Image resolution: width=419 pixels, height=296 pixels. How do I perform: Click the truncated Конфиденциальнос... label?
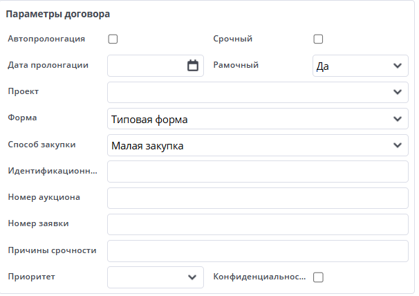259,277
